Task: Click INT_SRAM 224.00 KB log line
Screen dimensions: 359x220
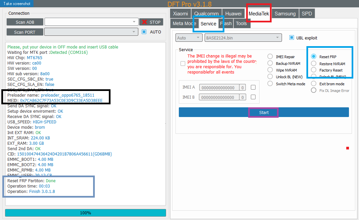Action: tap(28, 138)
